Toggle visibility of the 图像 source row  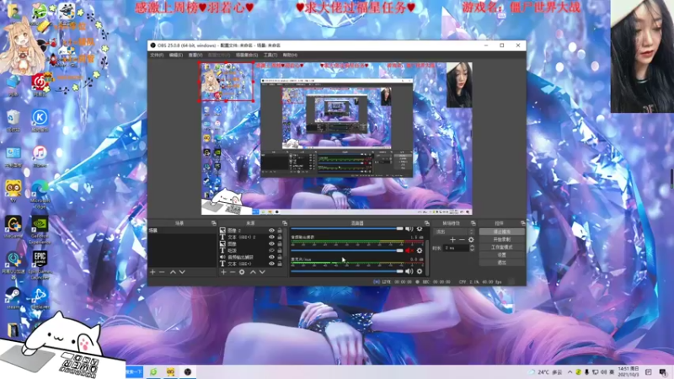(x=271, y=243)
